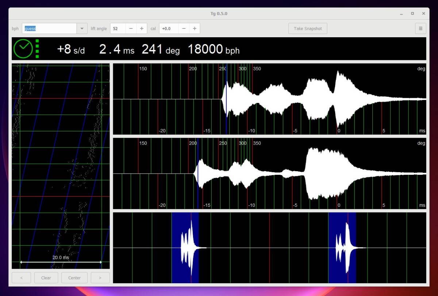The image size is (438, 296).
Task: Shift paper strip right with > button
Action: point(100,278)
